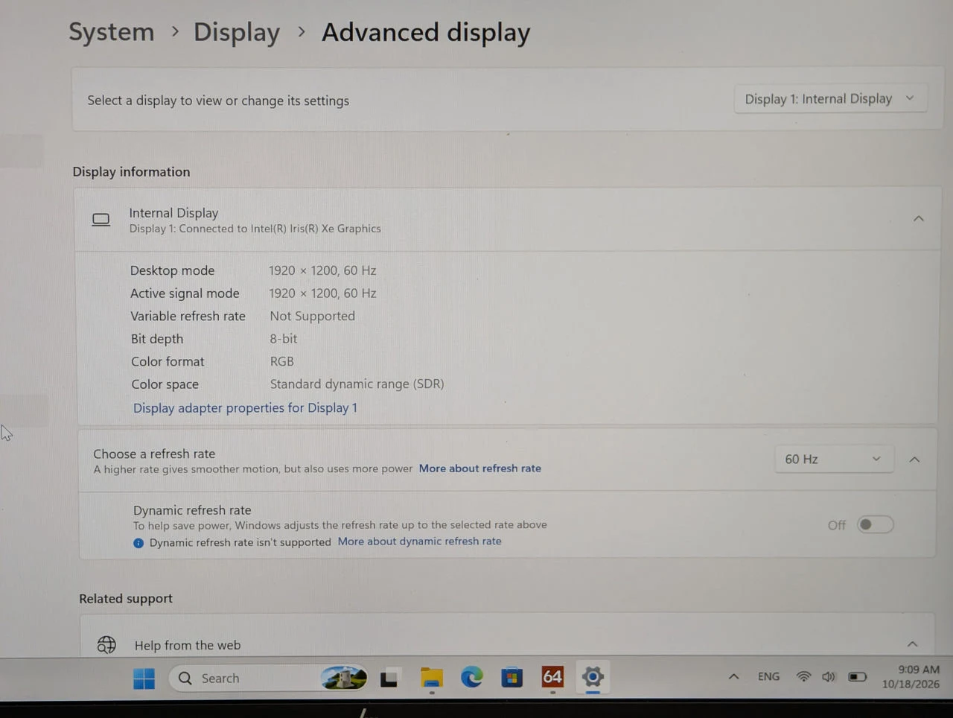Go back to Display in breadcrumb

point(237,32)
